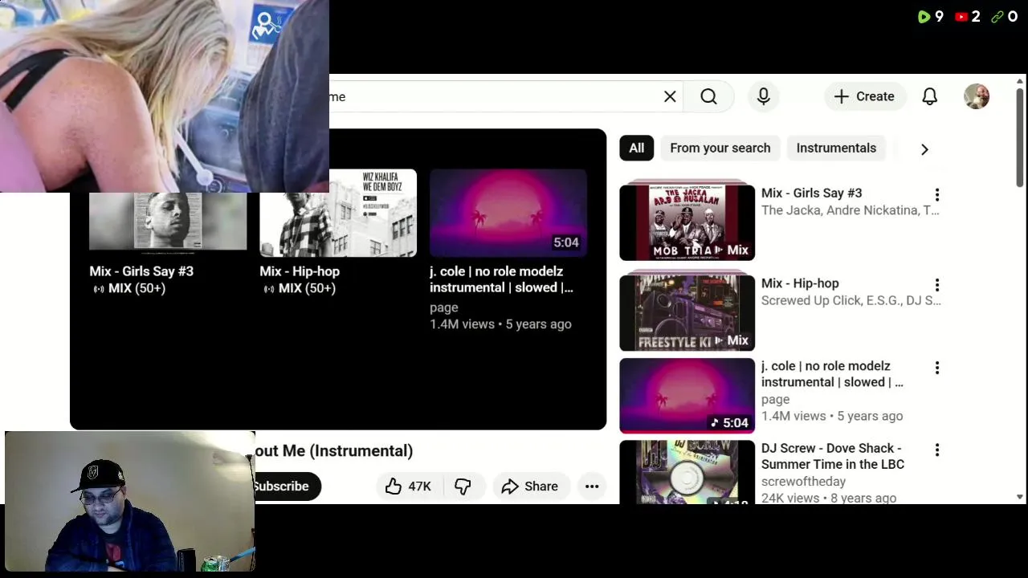
Task: Click green link counter icon top right
Action: coord(997,17)
